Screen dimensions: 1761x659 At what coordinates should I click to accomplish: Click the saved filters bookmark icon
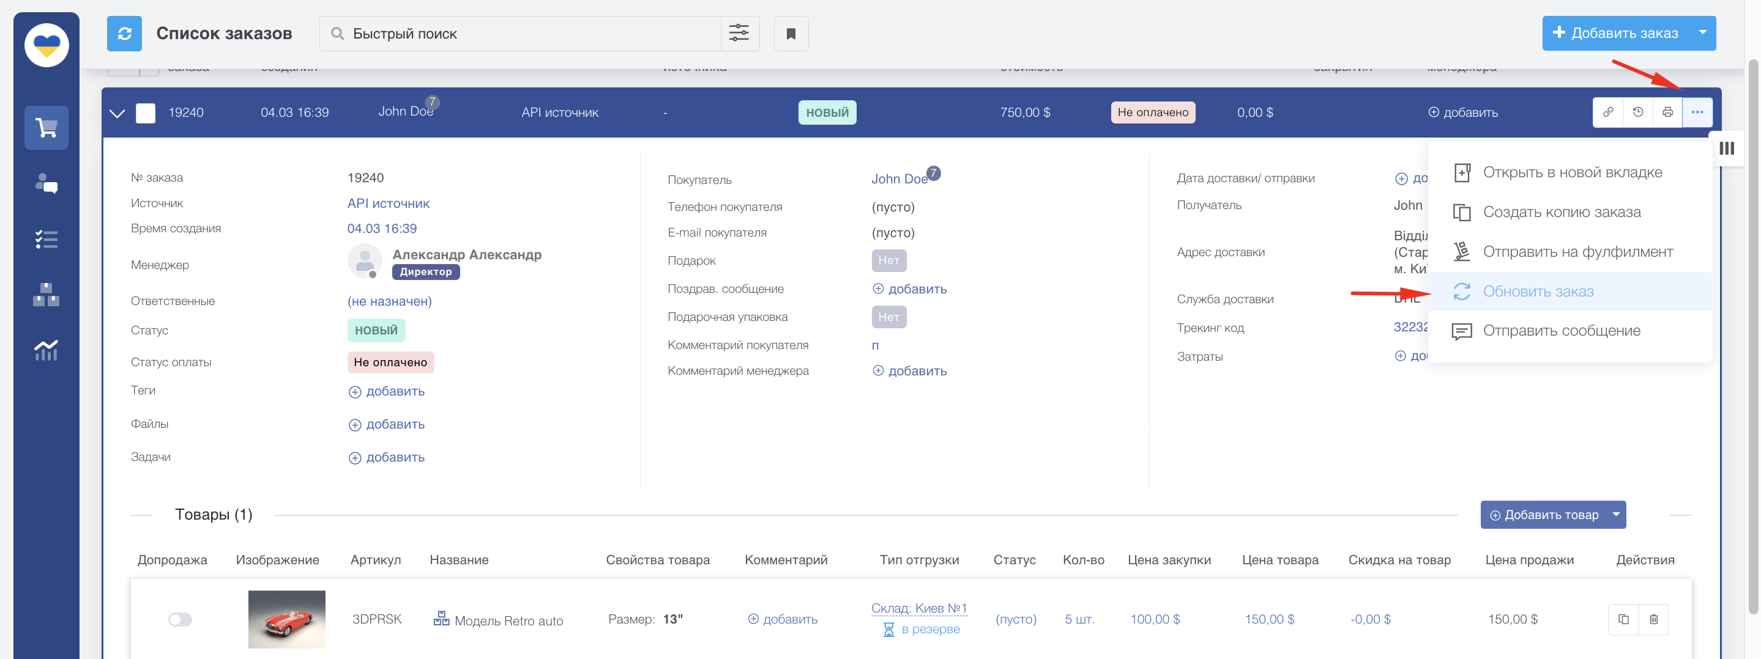coord(791,34)
